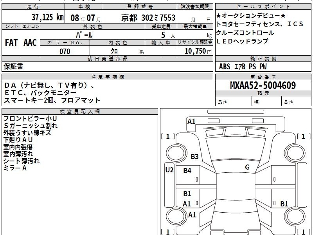313x235 pixels.
Task: Select the 譲渡書類期限 header
Action: (x=195, y=7)
